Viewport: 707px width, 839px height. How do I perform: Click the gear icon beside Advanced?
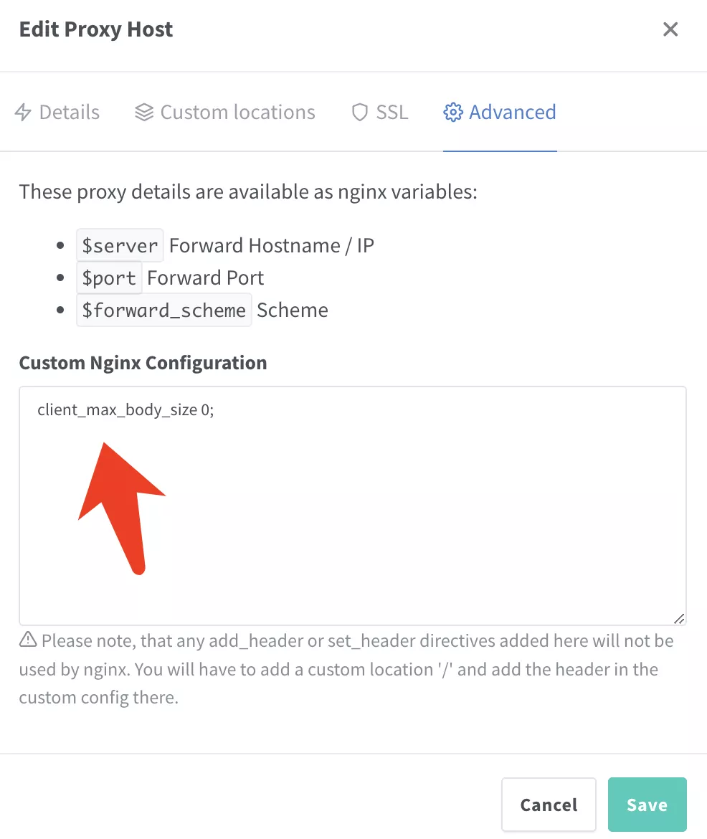452,113
